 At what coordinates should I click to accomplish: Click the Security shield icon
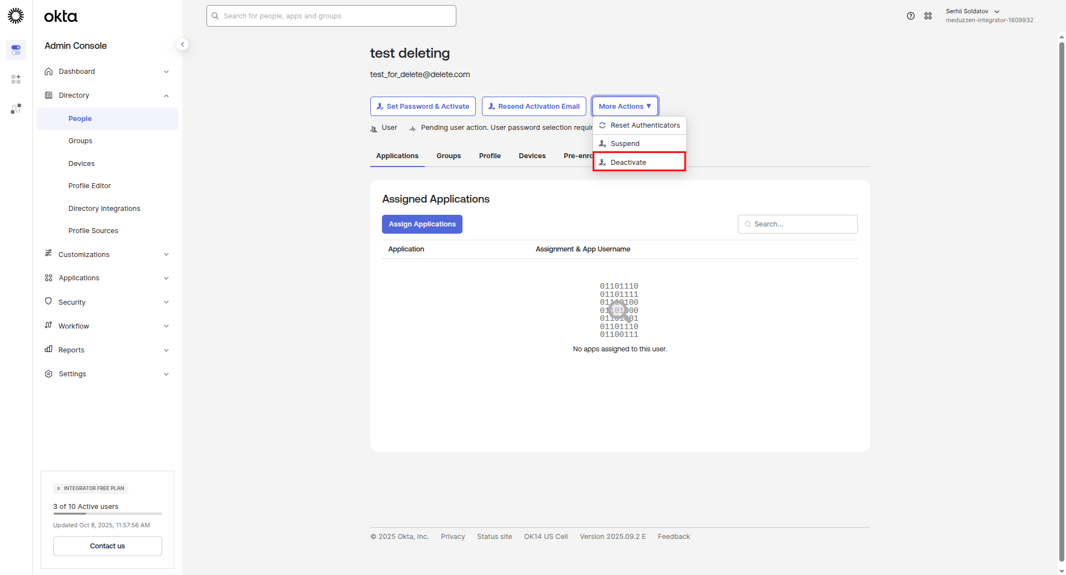click(x=48, y=301)
